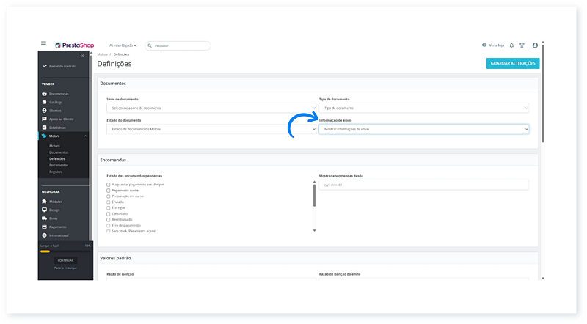Open notifications bell icon

[x=511, y=45]
